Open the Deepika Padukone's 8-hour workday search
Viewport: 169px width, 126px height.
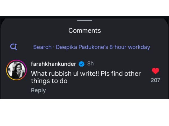click(x=103, y=47)
